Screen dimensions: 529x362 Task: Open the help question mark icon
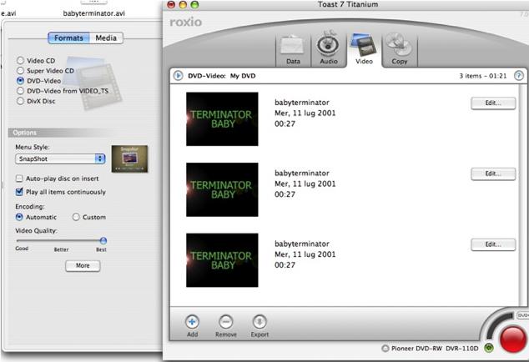click(x=519, y=76)
